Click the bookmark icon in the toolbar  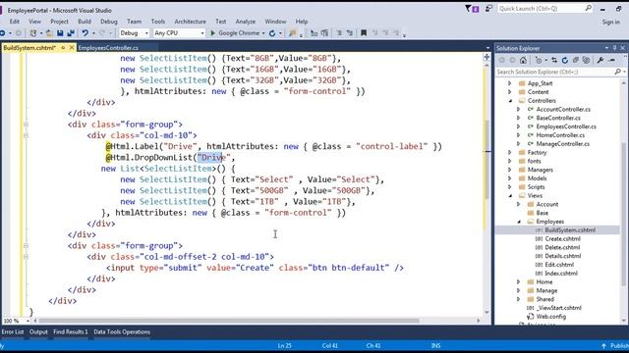click(364, 33)
